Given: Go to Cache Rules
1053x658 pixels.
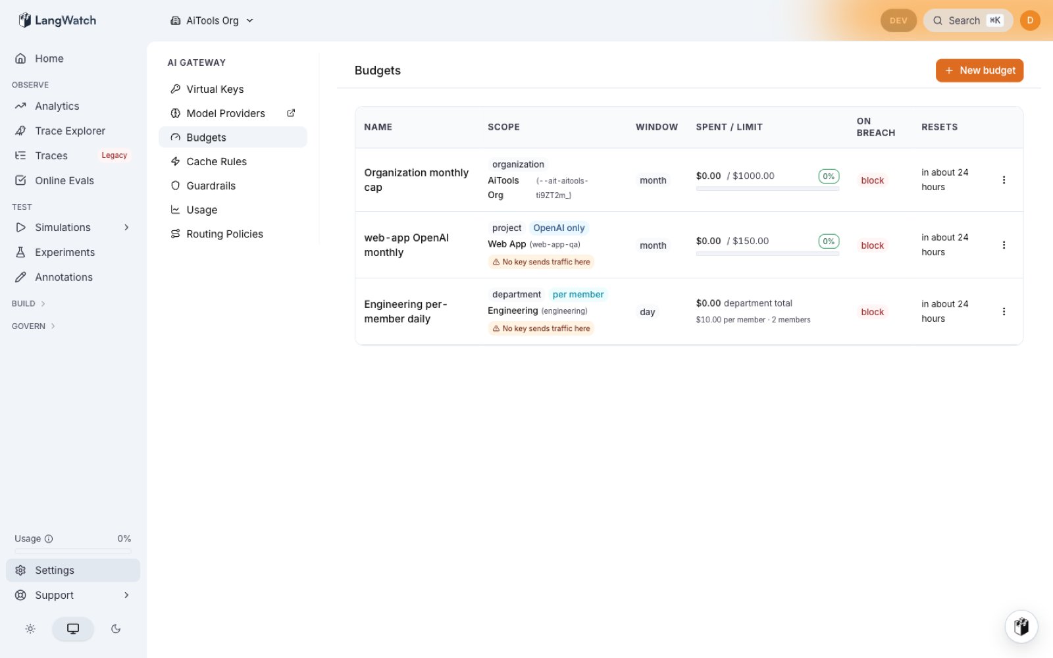Looking at the screenshot, I should [x=233, y=161].
